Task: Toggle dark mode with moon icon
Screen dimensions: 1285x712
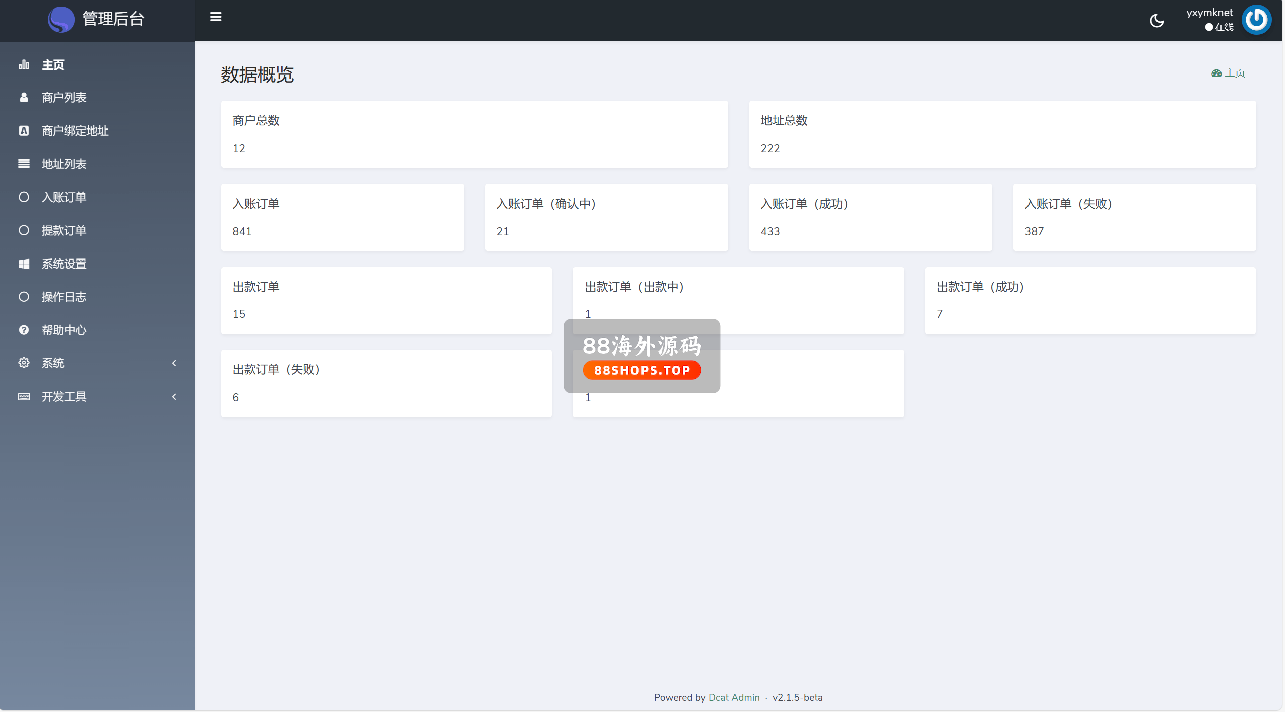Action: (x=1156, y=21)
